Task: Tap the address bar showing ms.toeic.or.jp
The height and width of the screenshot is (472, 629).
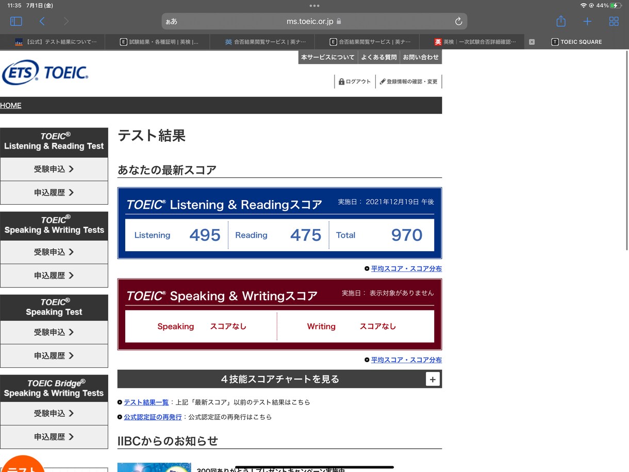Action: pos(314,21)
